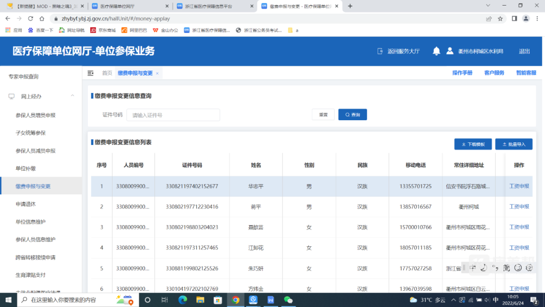Click 工资申报 for 华志平

[519, 186]
